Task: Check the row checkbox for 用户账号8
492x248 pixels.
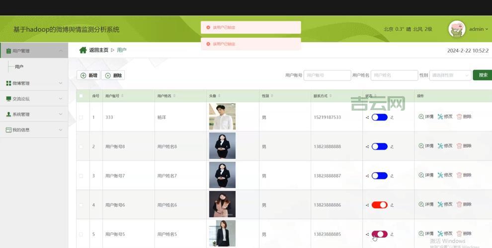Action: pos(81,146)
